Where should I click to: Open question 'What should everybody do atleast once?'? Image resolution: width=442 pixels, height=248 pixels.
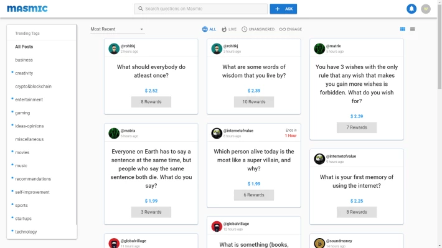151,71
